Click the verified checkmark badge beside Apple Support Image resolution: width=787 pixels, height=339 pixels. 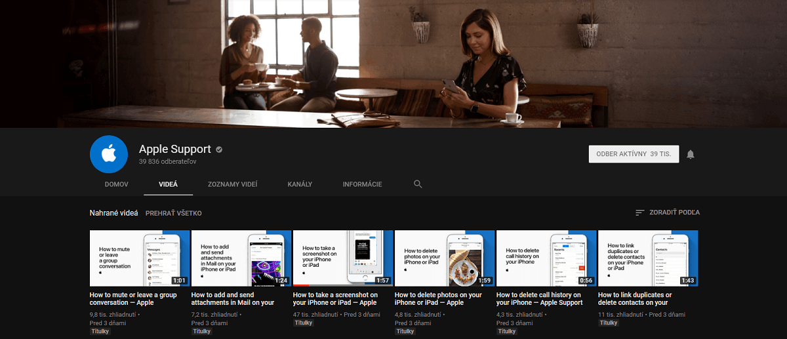pyautogui.click(x=219, y=150)
